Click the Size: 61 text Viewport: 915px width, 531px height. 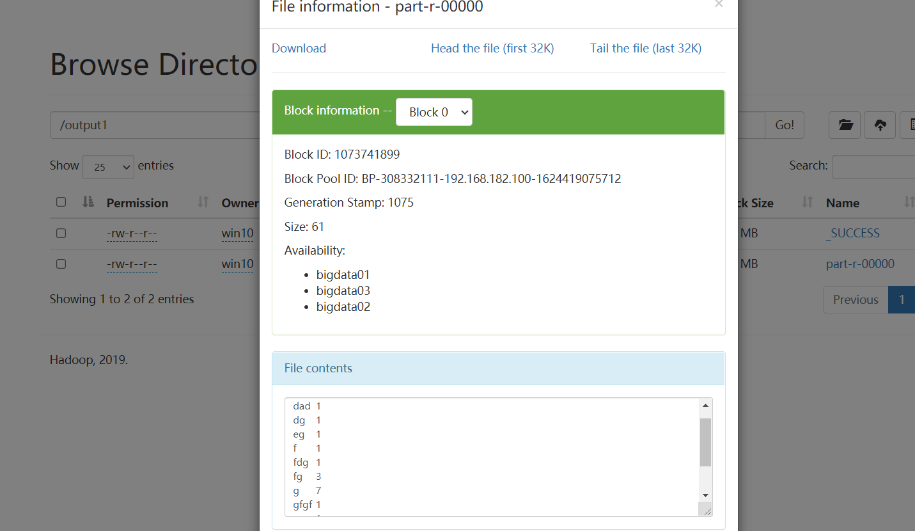pos(304,226)
